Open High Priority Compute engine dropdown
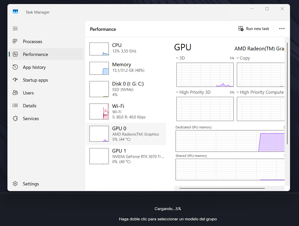The image size is (299, 226). point(238,92)
